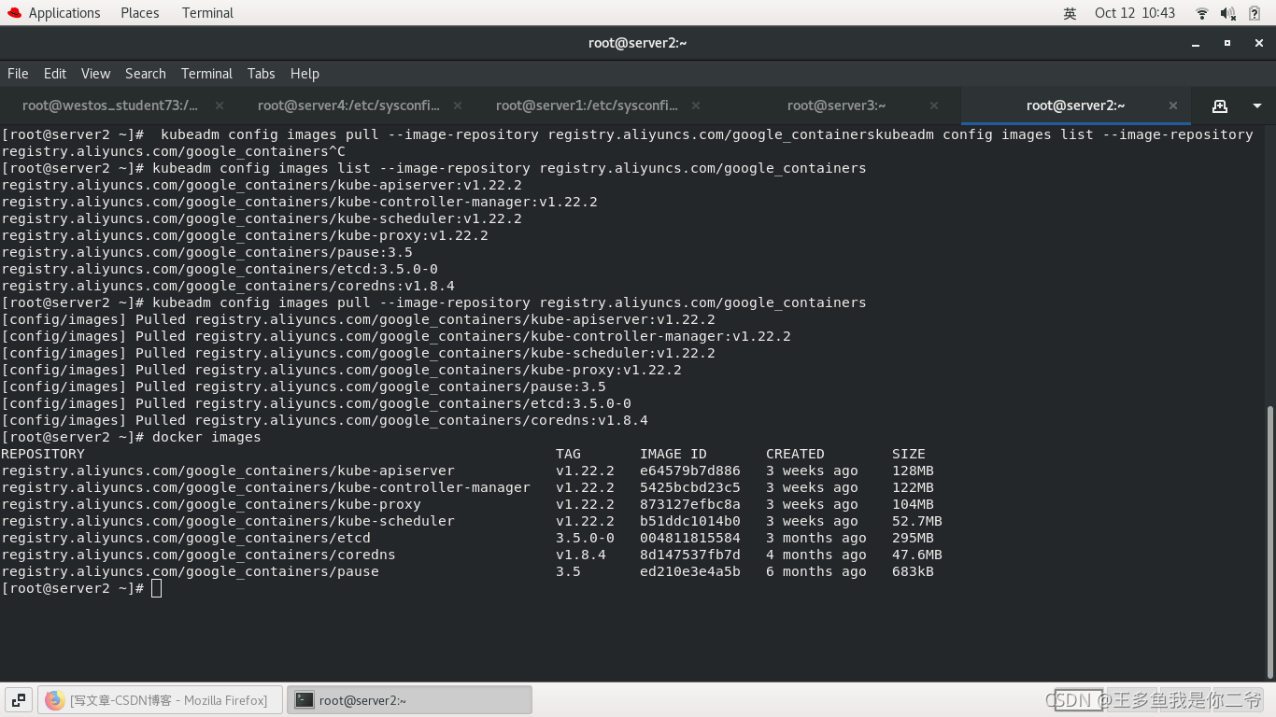Click the Wi-Fi network icon
This screenshot has width=1276, height=717.
pos(1202,13)
